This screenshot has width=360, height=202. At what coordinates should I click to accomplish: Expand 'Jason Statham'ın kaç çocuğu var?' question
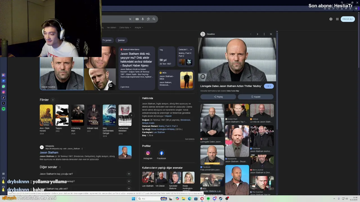85,174
